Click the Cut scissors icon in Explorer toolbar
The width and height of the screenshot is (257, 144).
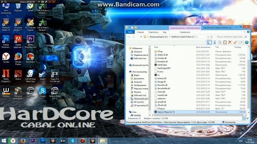click(214, 42)
